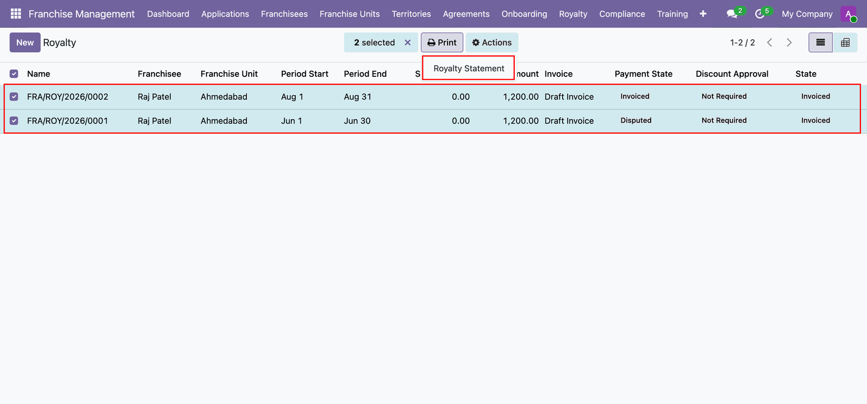Sort by Payment State column header
This screenshot has width=867, height=404.
point(643,74)
